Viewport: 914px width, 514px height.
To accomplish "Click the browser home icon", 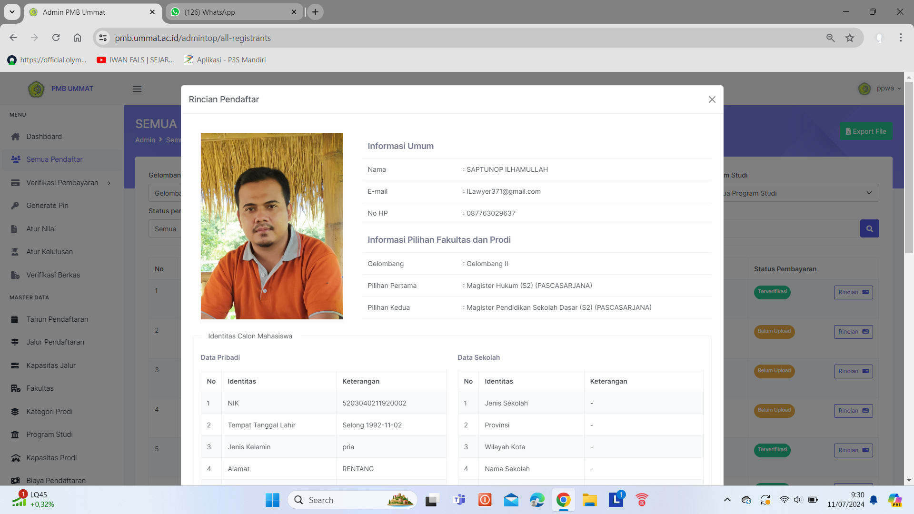I will [77, 38].
